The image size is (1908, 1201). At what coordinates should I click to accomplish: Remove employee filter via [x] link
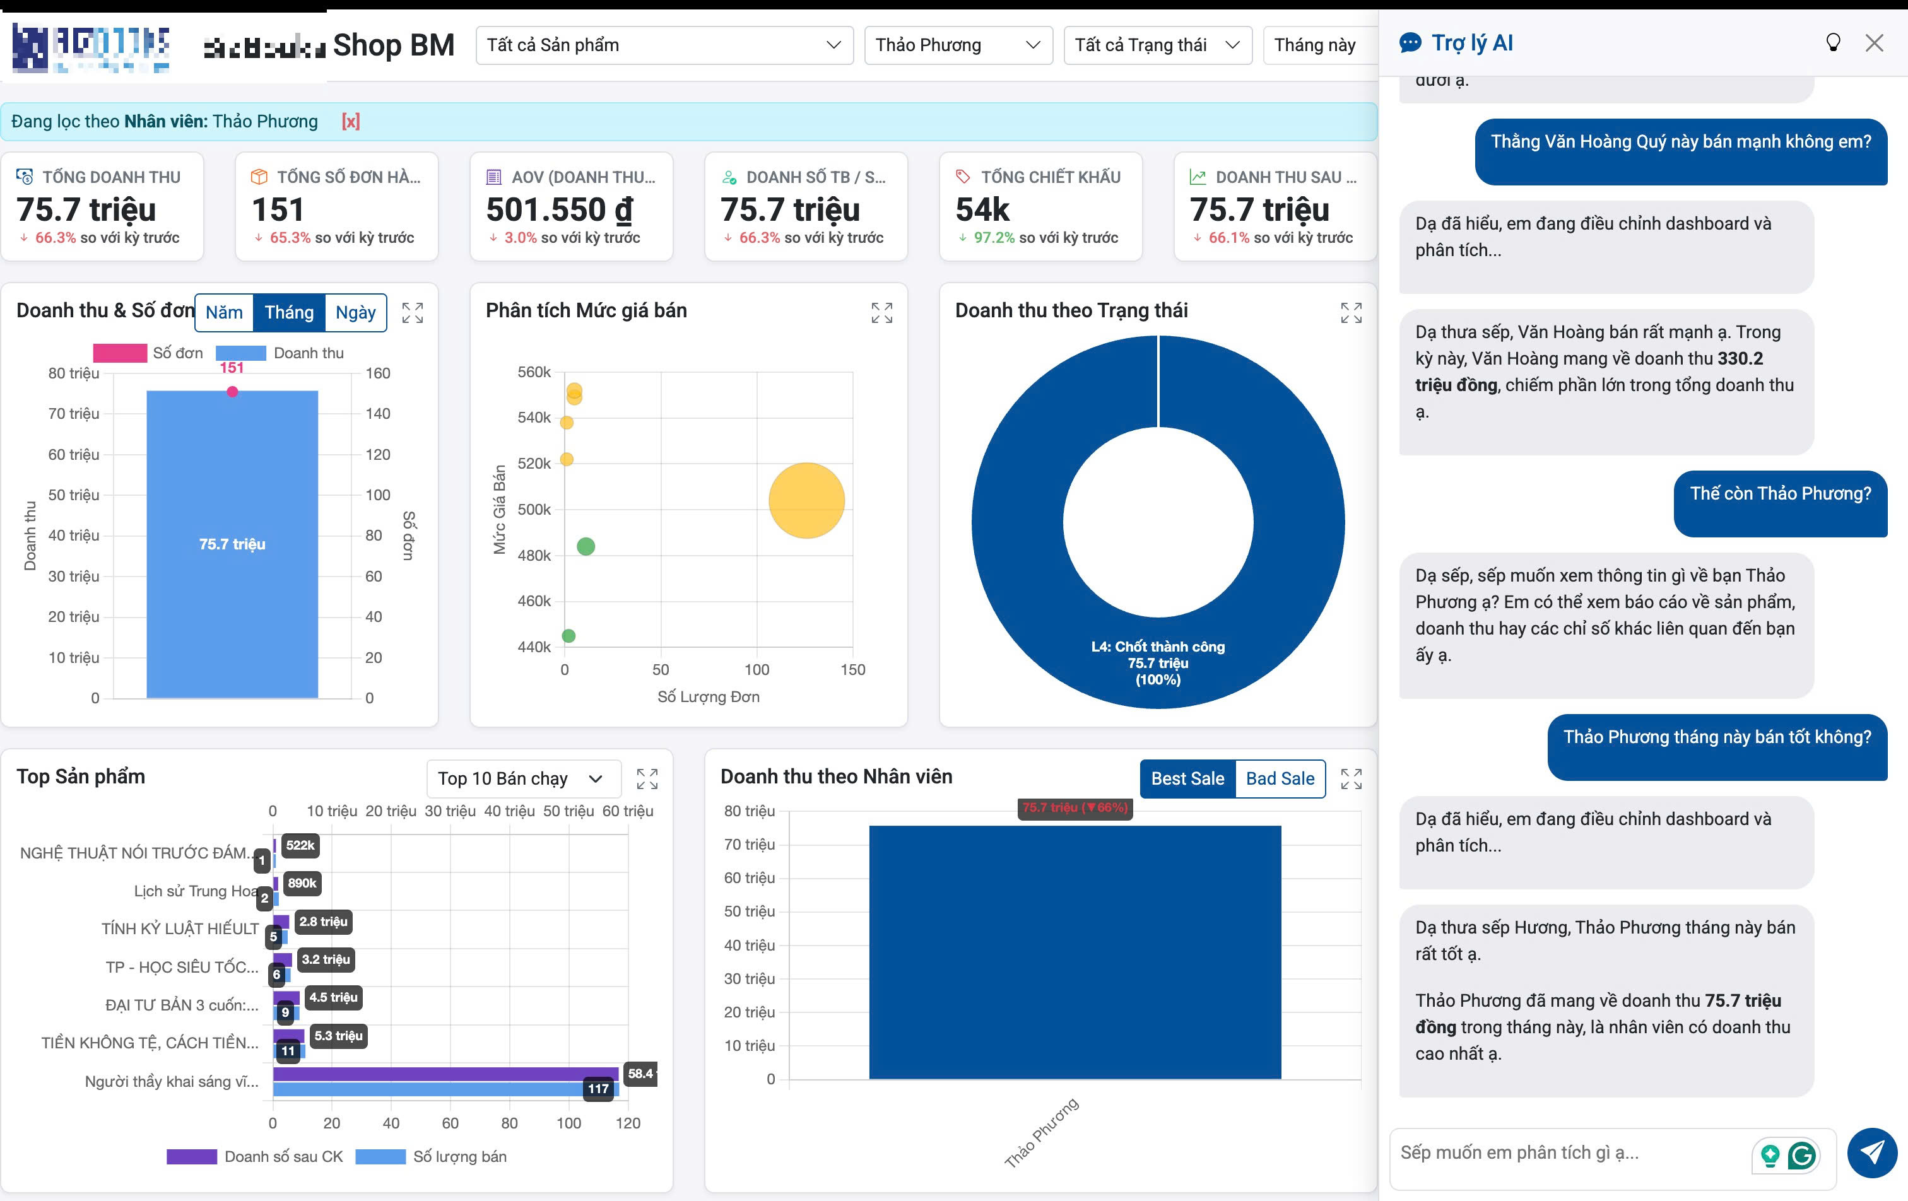pyautogui.click(x=350, y=121)
